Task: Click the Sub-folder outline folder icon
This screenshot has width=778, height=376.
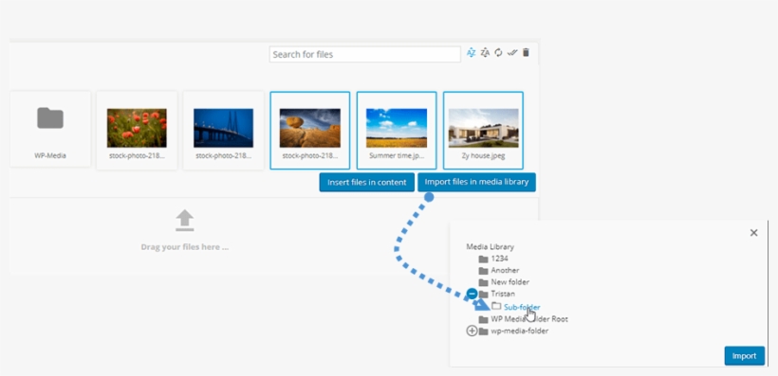Action: point(496,307)
